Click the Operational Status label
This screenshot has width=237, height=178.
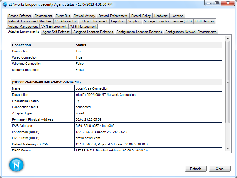click(x=25, y=101)
